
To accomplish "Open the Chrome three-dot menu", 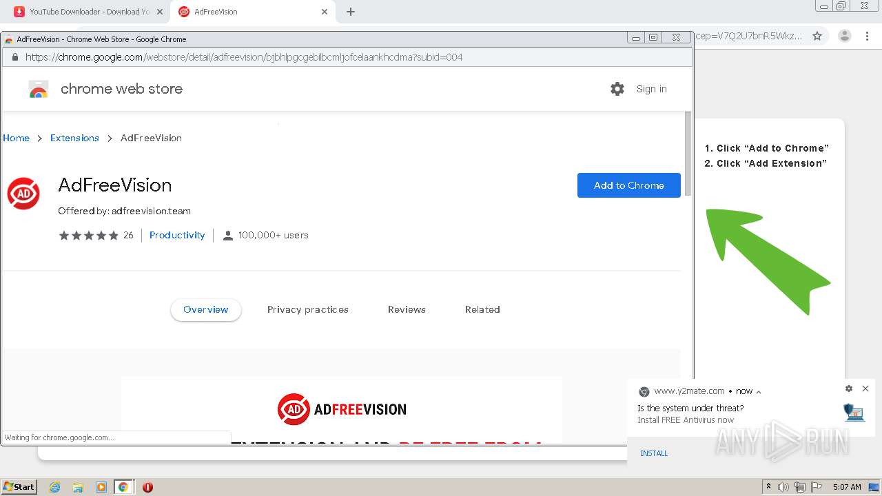I will [868, 36].
